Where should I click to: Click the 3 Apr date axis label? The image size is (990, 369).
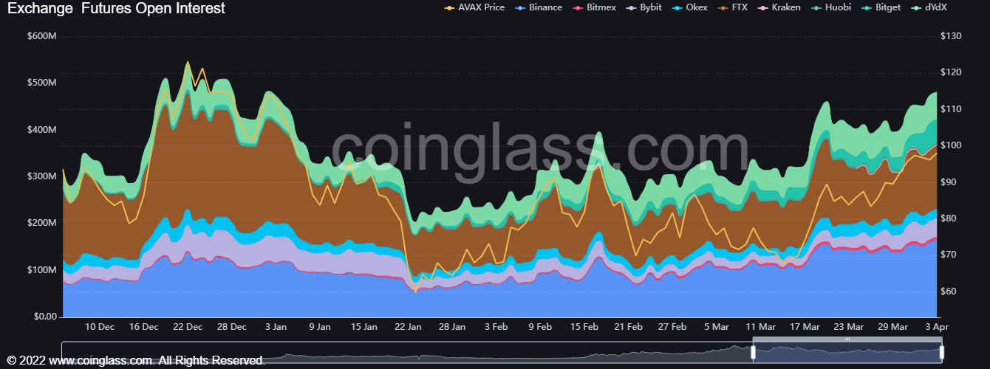(x=937, y=327)
